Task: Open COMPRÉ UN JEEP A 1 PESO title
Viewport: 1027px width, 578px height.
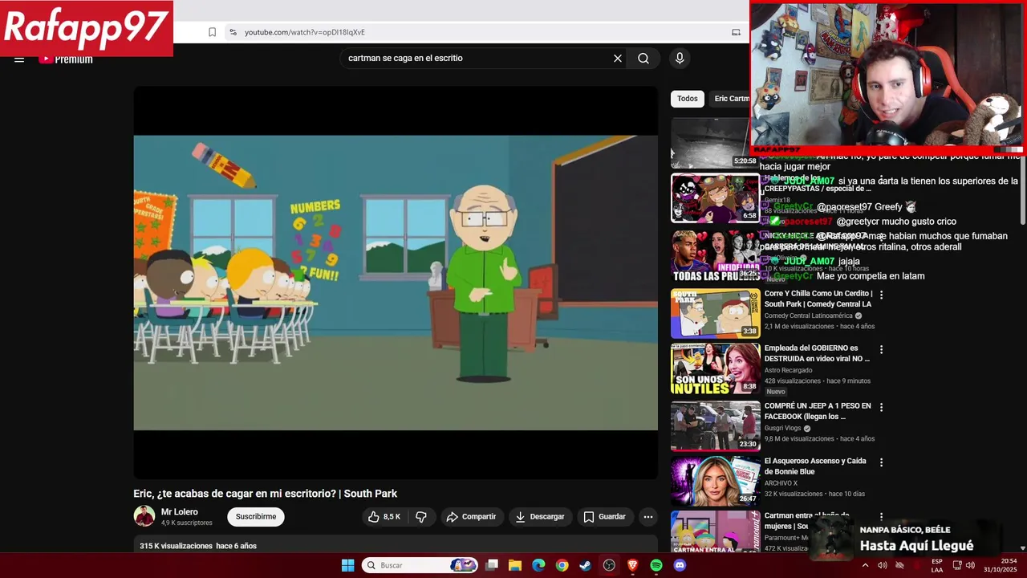Action: click(x=818, y=411)
